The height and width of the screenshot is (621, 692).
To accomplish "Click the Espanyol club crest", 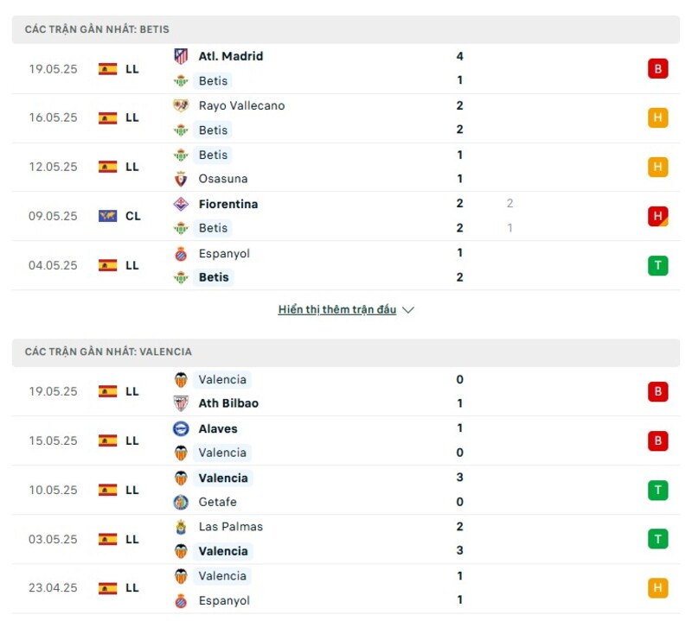I will point(182,254).
